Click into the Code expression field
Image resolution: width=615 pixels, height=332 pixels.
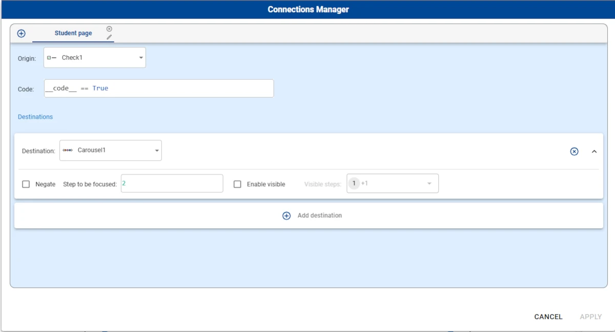point(159,88)
